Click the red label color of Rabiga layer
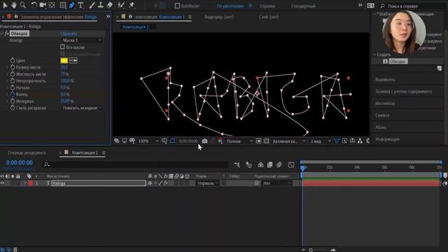The width and height of the screenshot is (448, 252). (31, 183)
